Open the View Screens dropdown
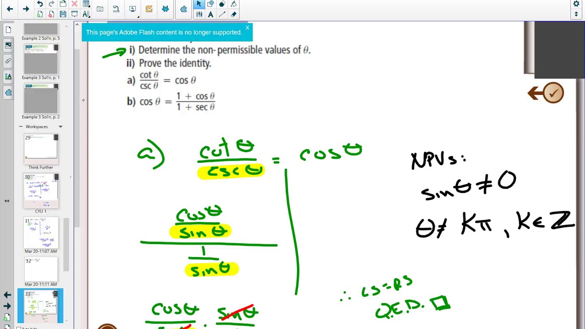 pyautogui.click(x=133, y=9)
